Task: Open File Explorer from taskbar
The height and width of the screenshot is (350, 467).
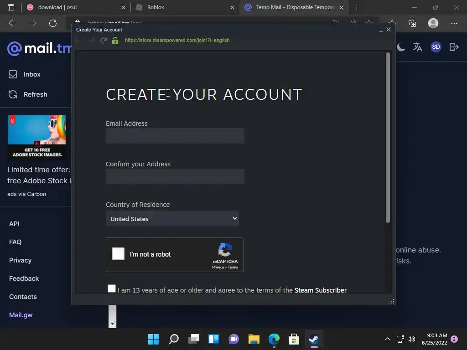Action: 254,339
